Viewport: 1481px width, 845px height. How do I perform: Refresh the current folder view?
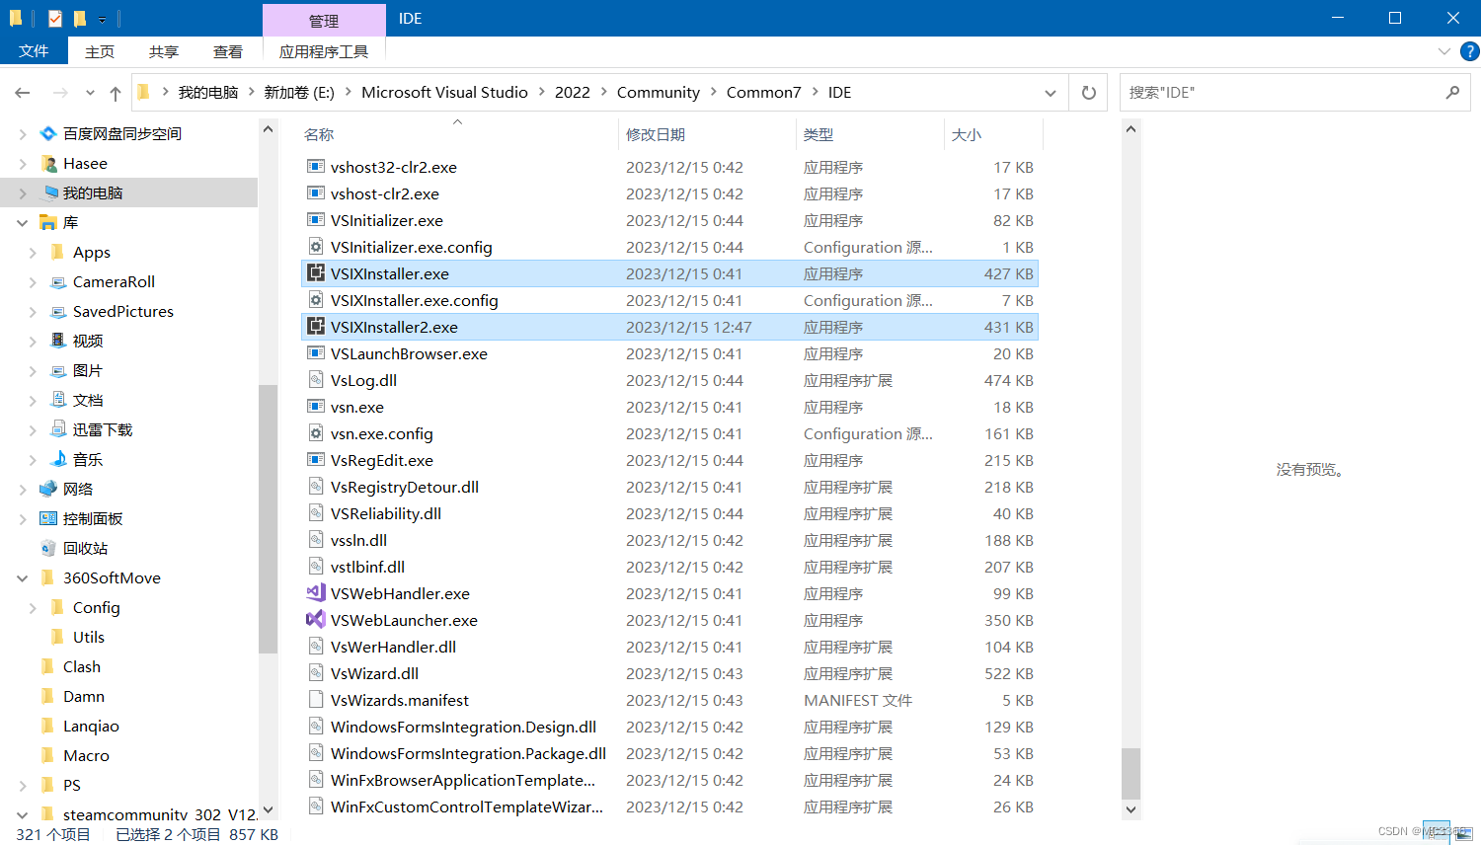(x=1089, y=92)
